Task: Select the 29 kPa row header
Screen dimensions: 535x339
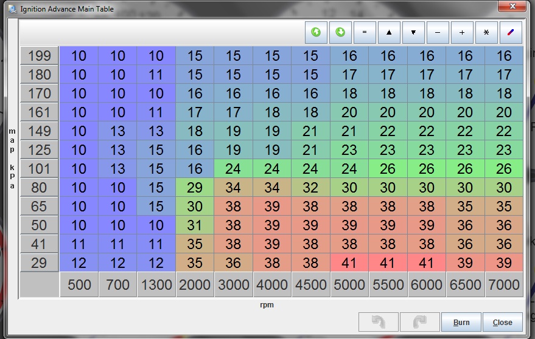Action: [39, 262]
